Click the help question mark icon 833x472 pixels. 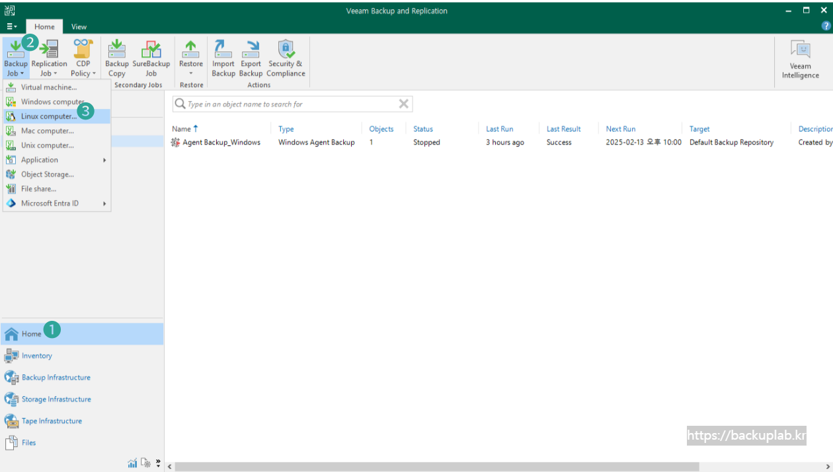coord(826,26)
